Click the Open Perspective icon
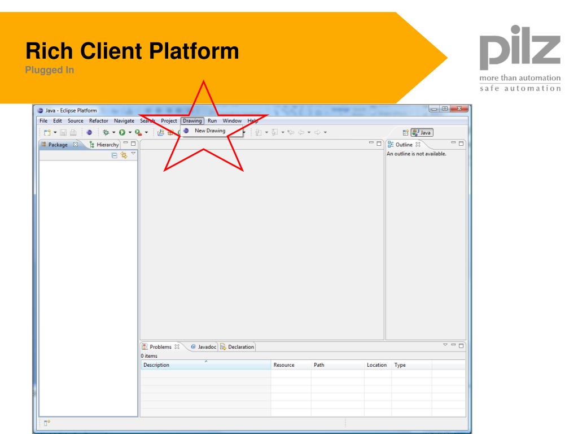This screenshot has width=578, height=434. click(x=405, y=132)
